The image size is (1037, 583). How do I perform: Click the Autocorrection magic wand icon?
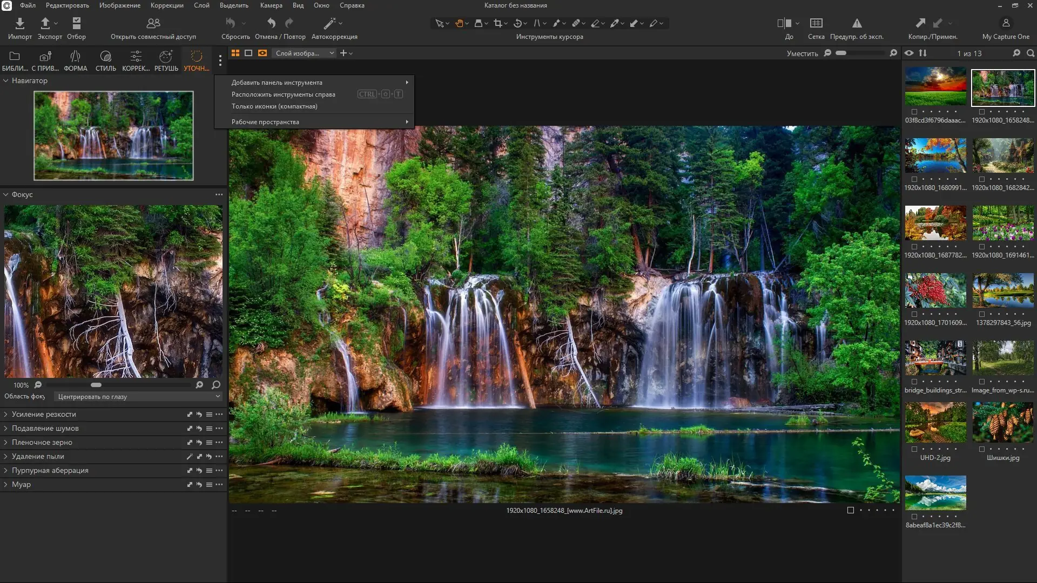point(329,24)
